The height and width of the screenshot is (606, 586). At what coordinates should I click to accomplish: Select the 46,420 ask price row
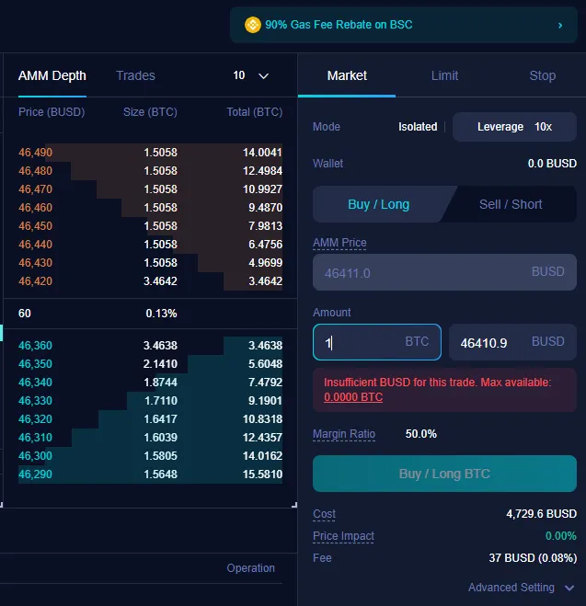pos(150,281)
